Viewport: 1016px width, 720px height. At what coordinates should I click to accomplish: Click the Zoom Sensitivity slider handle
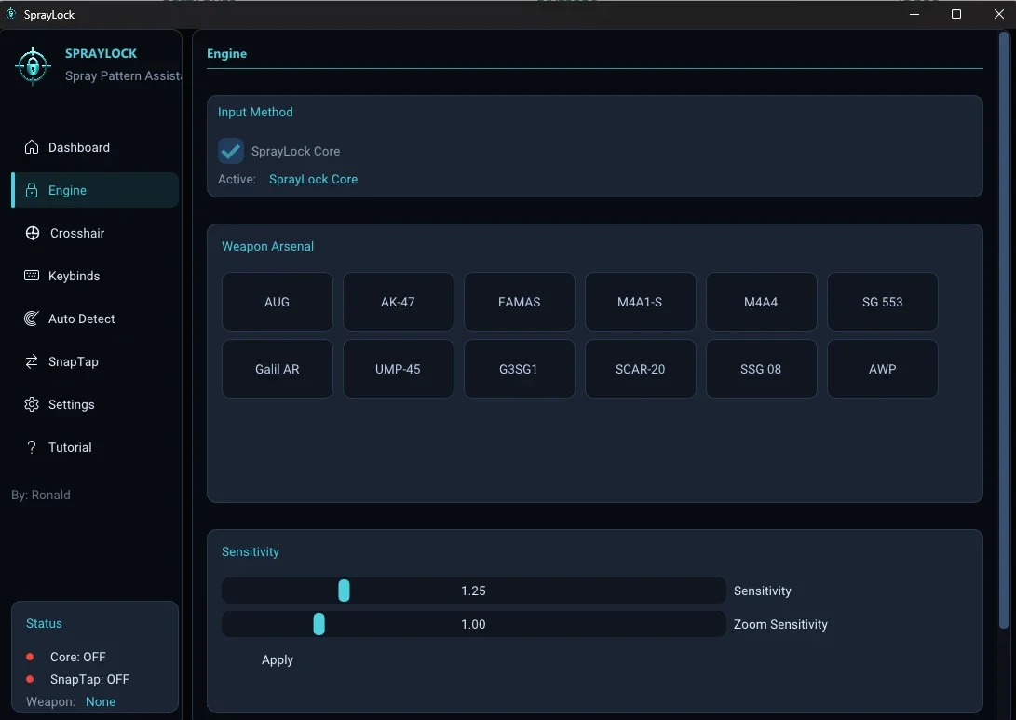click(x=318, y=624)
